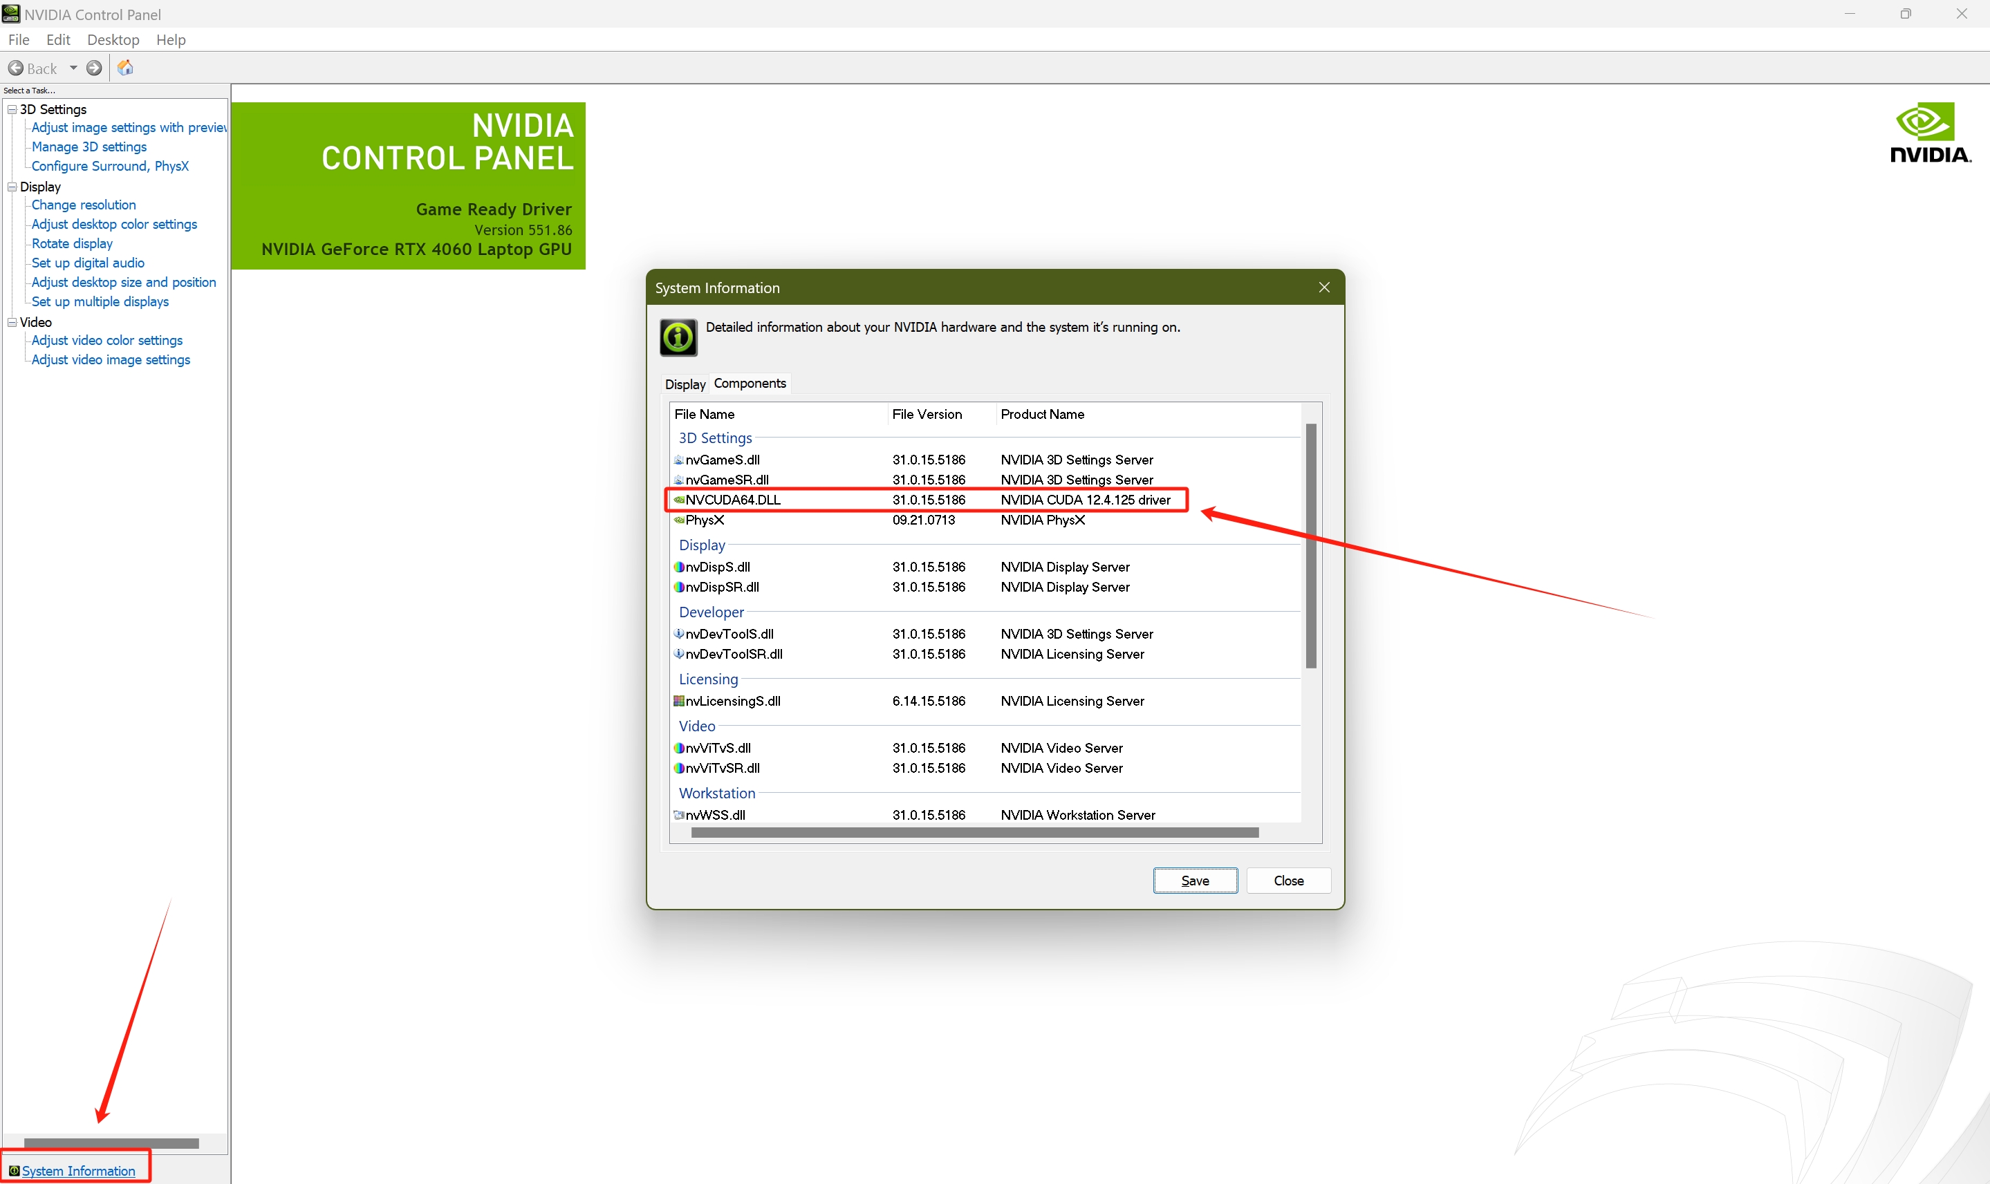Open the Desktop menu
The height and width of the screenshot is (1184, 1990).
pos(113,40)
